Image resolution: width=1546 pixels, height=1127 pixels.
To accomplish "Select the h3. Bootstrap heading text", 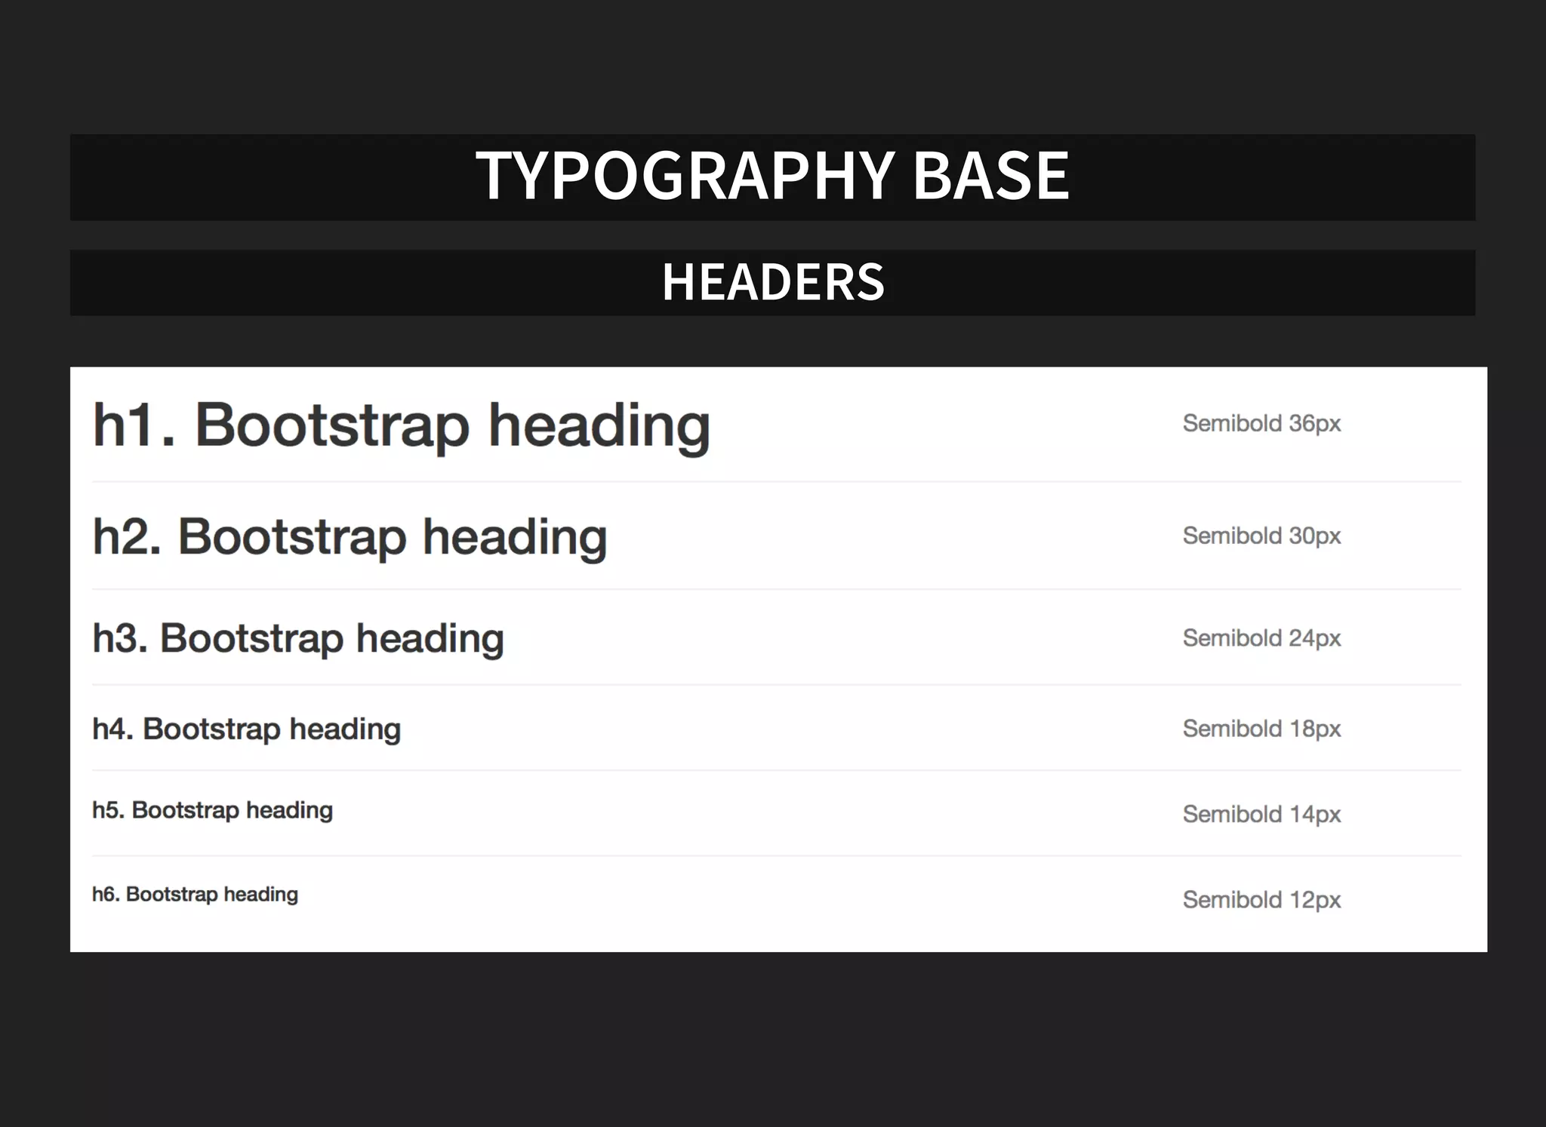I will 298,639.
